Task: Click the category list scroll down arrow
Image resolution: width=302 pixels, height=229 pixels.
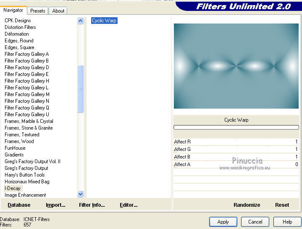Action: [x=81, y=194]
